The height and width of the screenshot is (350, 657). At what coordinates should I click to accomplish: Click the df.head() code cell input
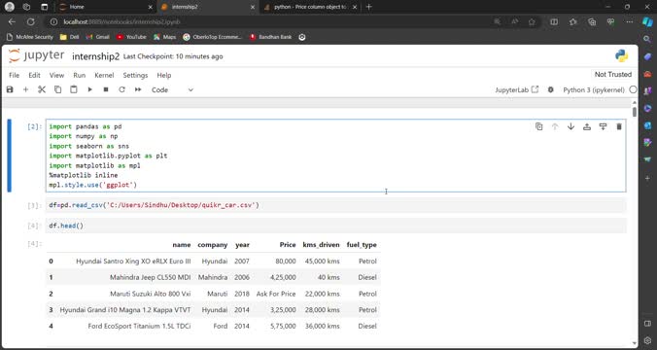(336, 226)
